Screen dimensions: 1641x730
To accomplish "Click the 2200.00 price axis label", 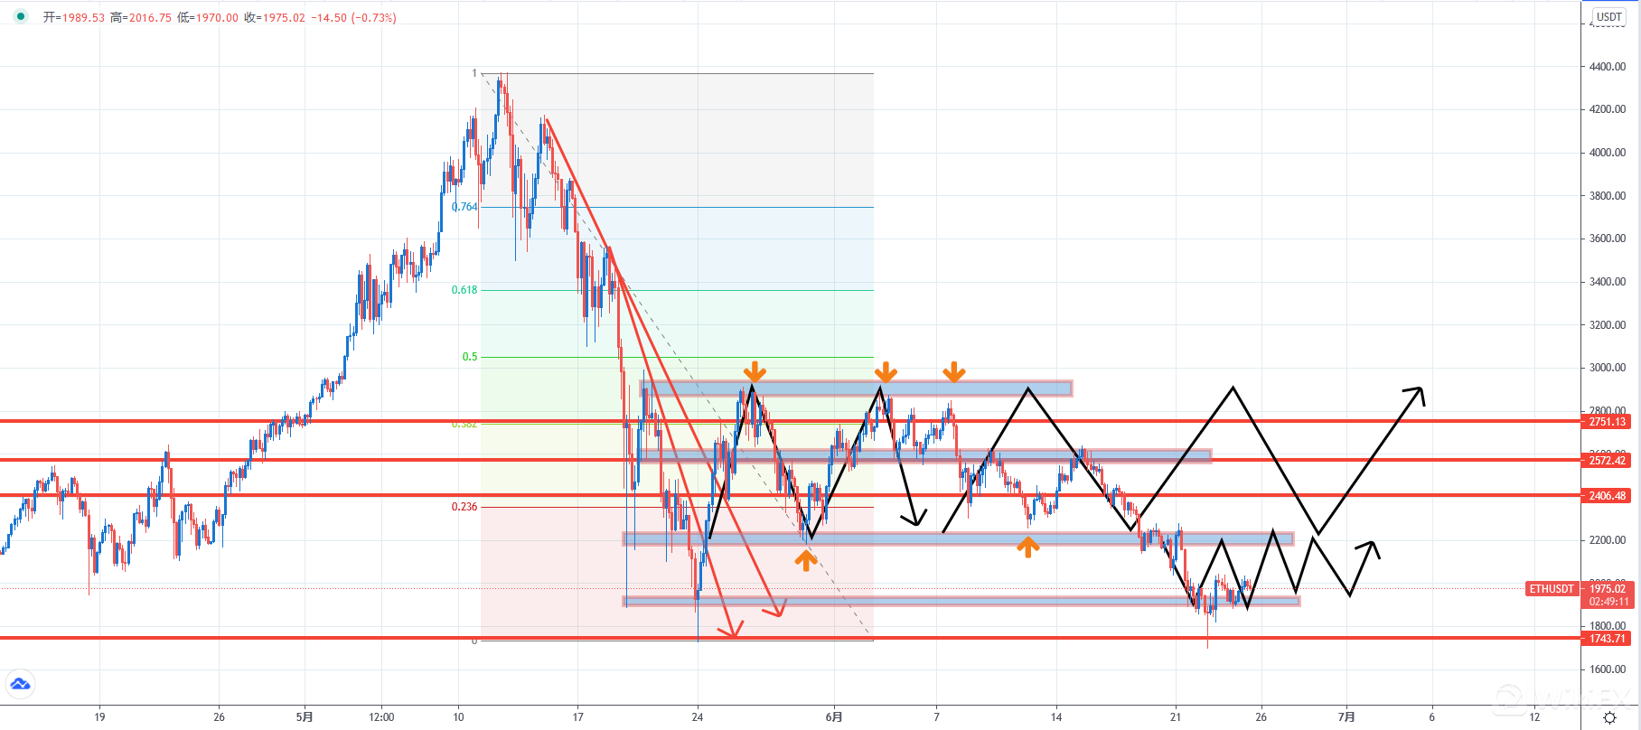I will click(x=1608, y=540).
